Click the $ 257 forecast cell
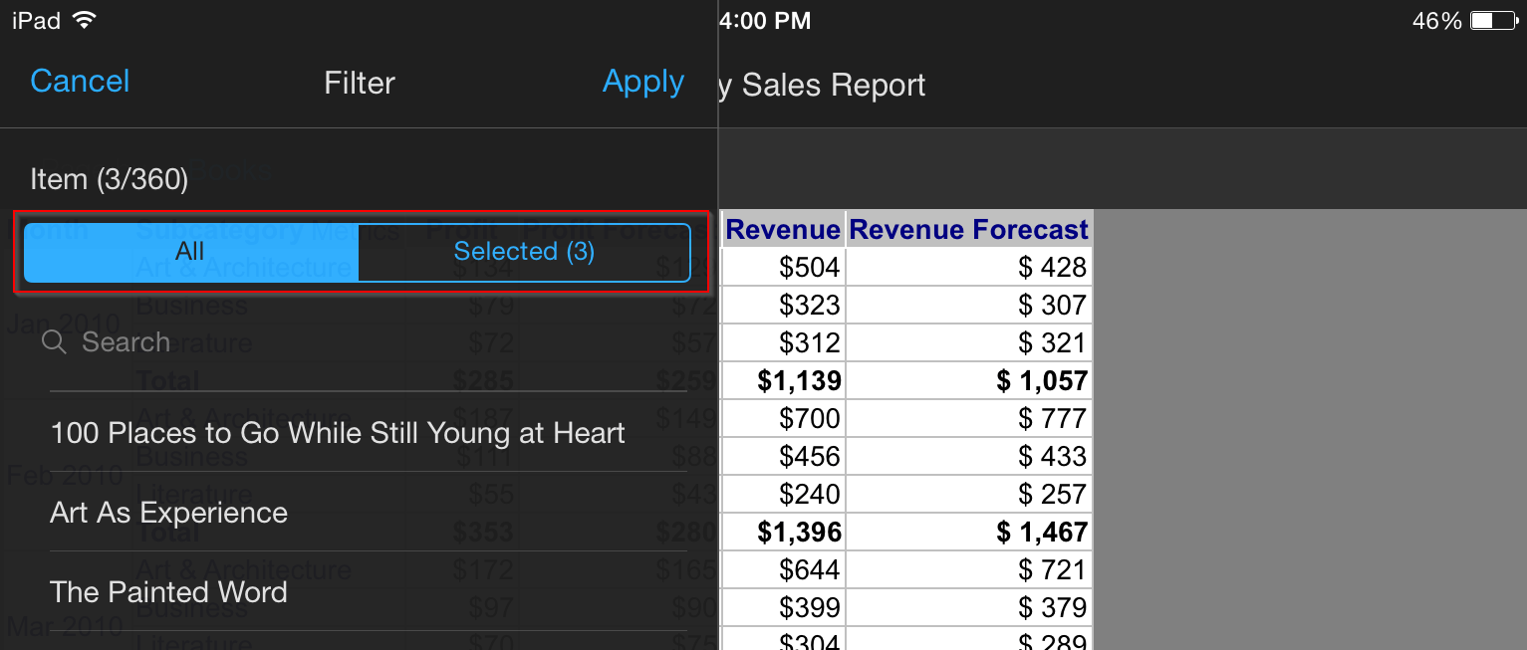This screenshot has height=650, width=1527. click(x=969, y=494)
